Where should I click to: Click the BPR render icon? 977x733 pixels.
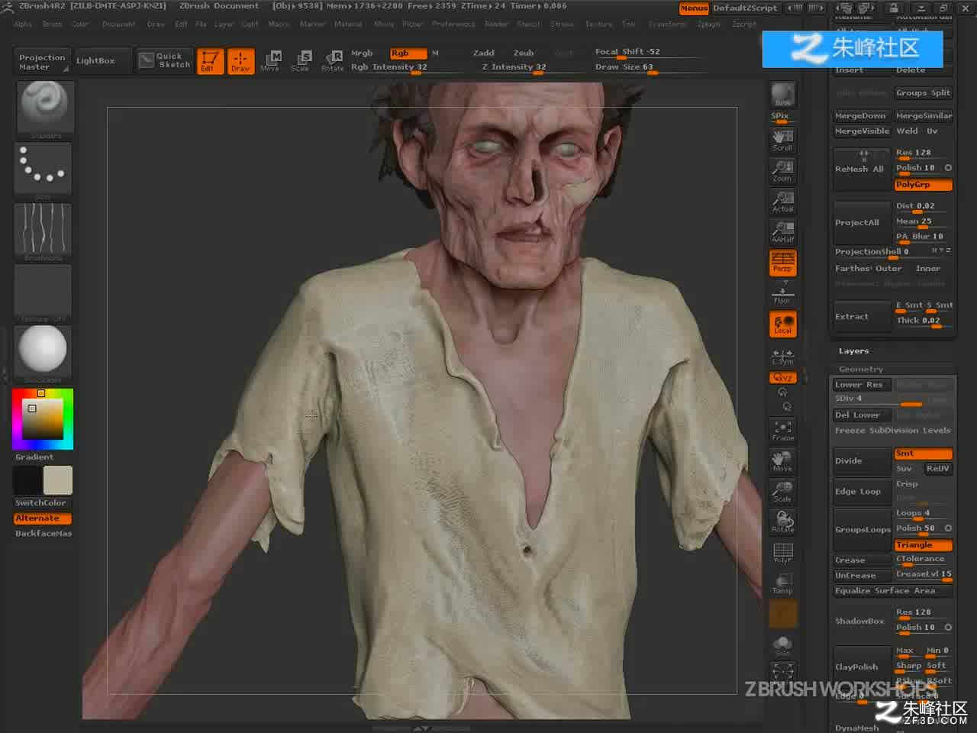(783, 95)
